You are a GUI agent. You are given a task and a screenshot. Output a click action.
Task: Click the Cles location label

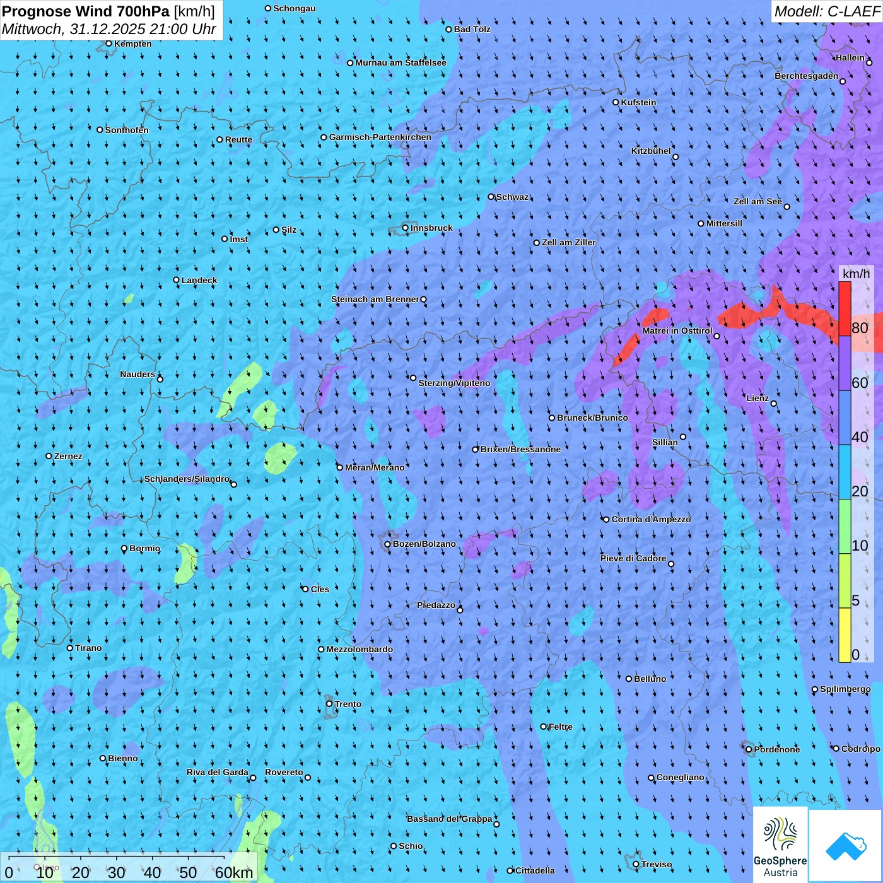point(320,589)
